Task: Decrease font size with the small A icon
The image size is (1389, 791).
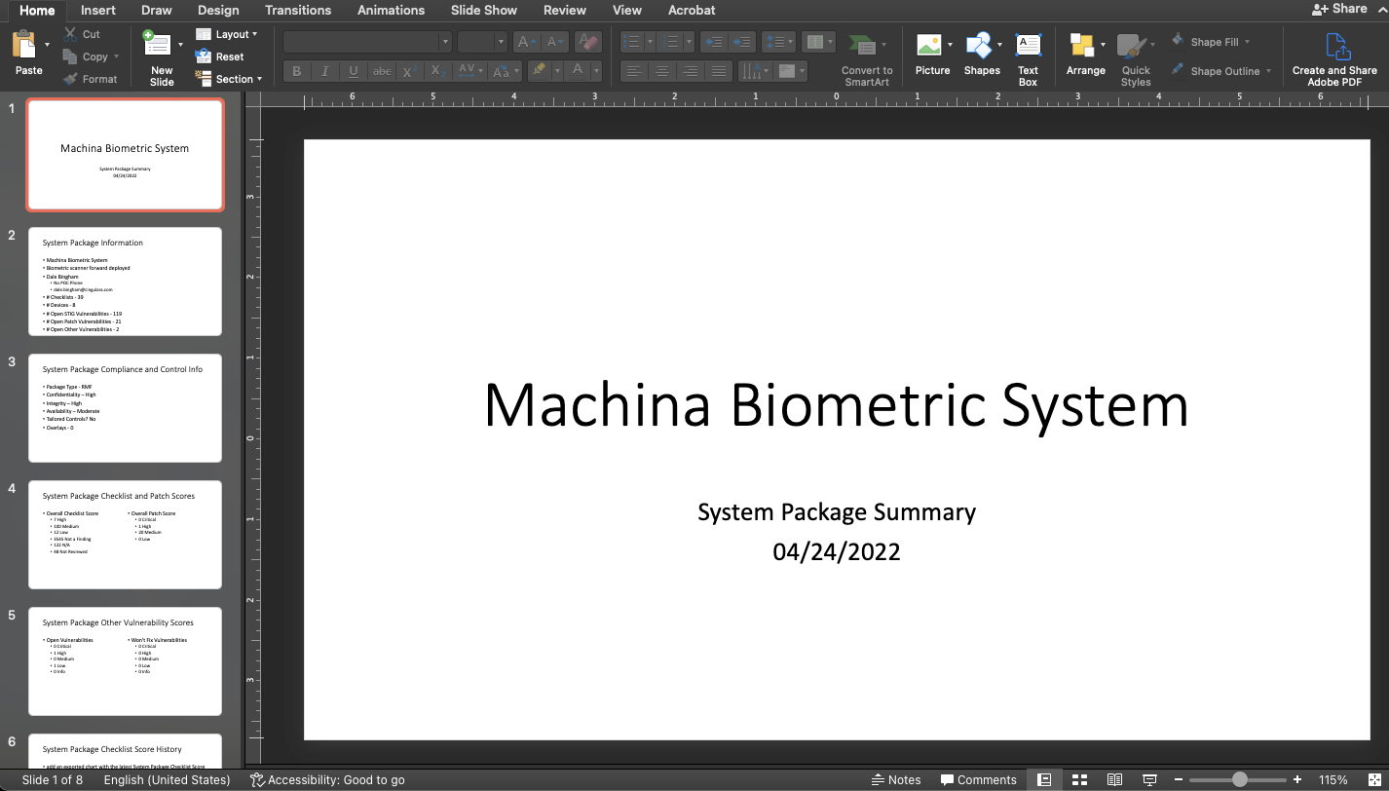Action: (x=555, y=42)
